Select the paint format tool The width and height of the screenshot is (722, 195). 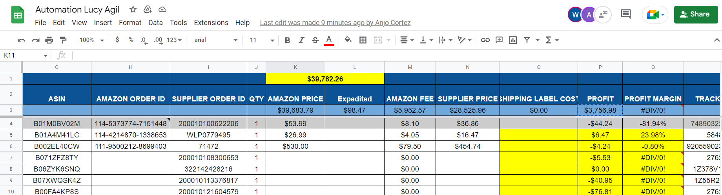tap(63, 40)
